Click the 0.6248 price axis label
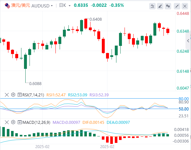This screenshot has height=150, width=191. pyautogui.click(x=183, y=51)
